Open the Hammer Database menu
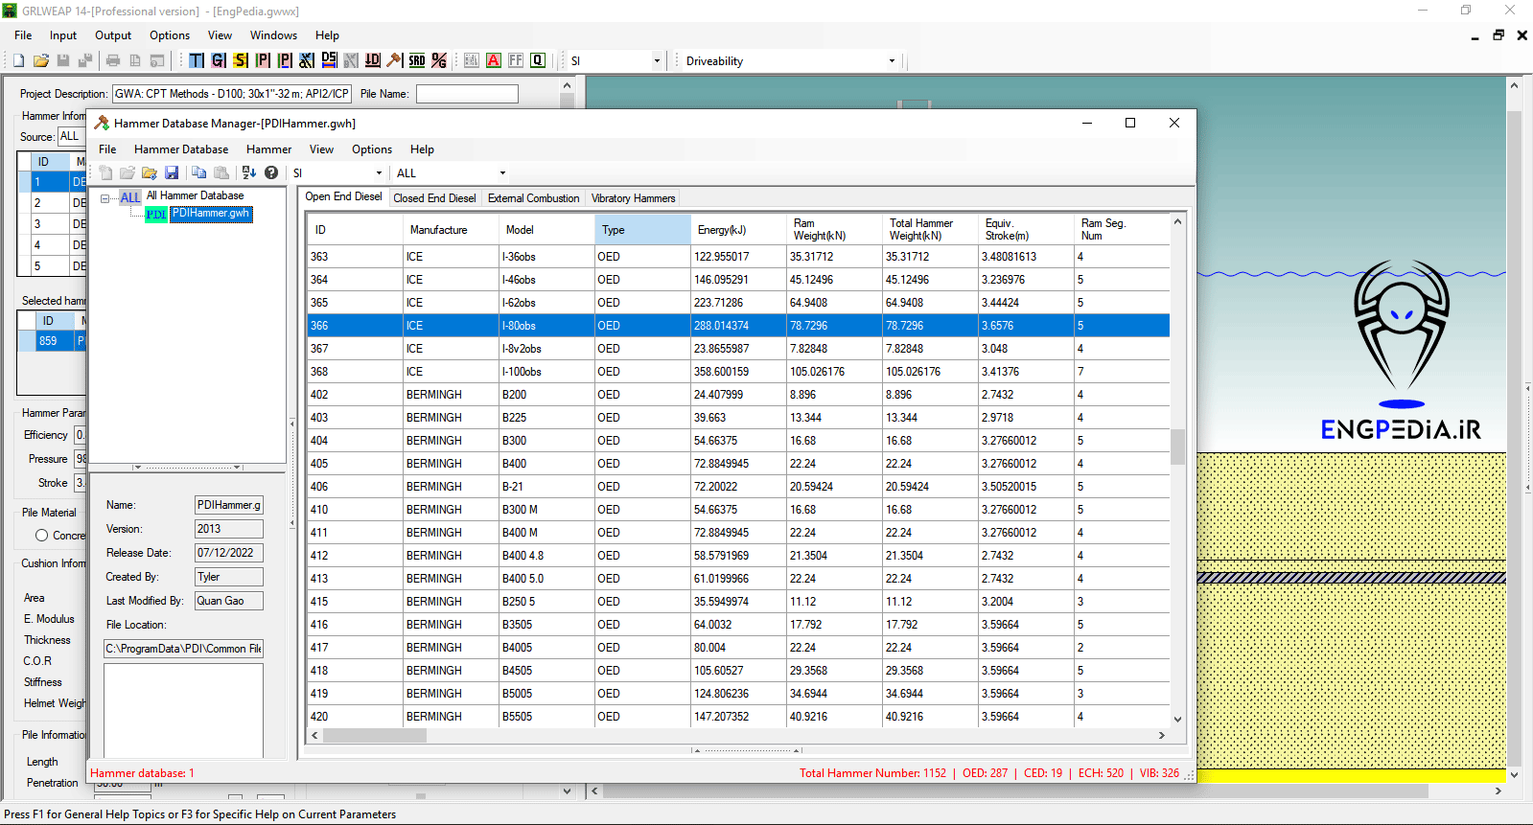 (181, 149)
